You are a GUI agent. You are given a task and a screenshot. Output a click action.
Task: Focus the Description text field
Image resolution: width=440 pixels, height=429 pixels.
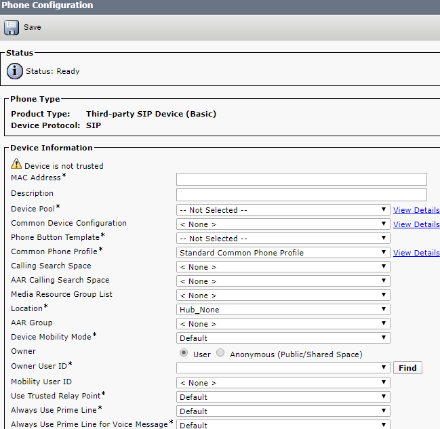pyautogui.click(x=301, y=195)
